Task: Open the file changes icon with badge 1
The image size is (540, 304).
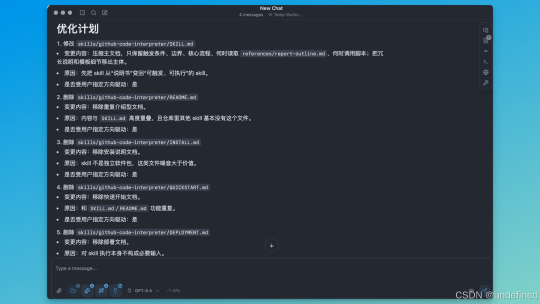Action: click(x=485, y=40)
